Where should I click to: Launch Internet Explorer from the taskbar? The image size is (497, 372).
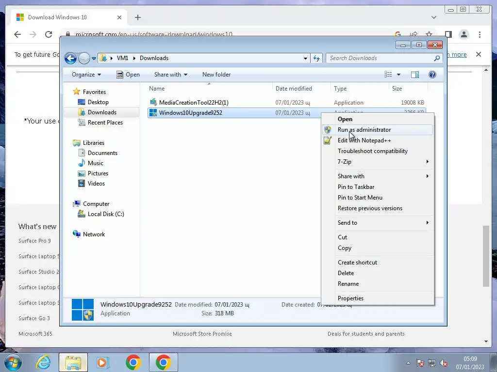(43, 362)
